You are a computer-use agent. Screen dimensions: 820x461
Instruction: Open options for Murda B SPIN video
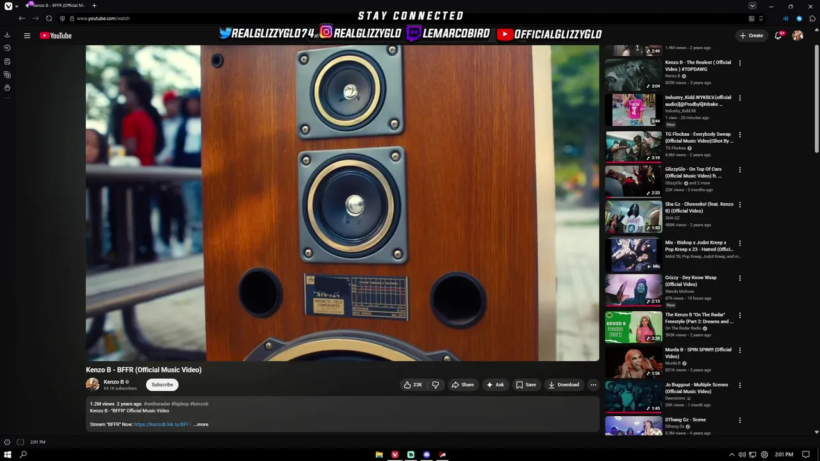740,350
